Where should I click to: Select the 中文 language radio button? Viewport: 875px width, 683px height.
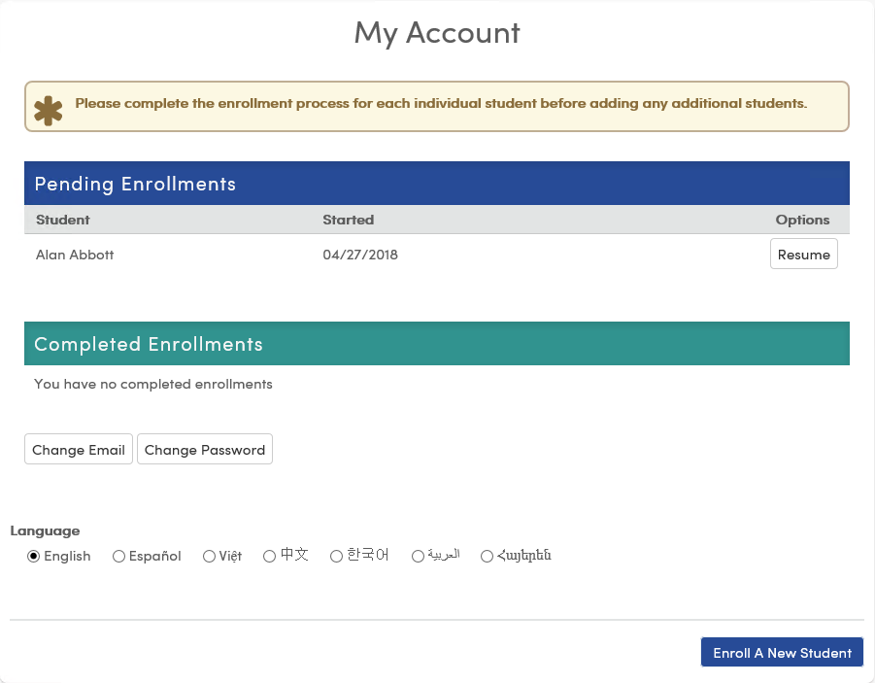pyautogui.click(x=270, y=557)
